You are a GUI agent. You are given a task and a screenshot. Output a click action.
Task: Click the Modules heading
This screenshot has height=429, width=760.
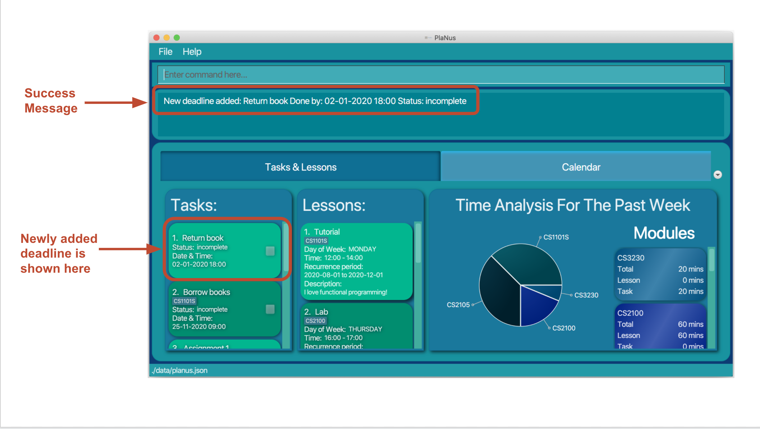(664, 233)
